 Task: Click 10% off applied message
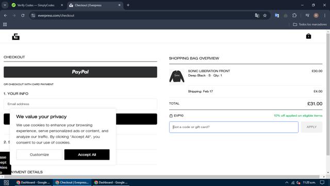pyautogui.click(x=298, y=116)
